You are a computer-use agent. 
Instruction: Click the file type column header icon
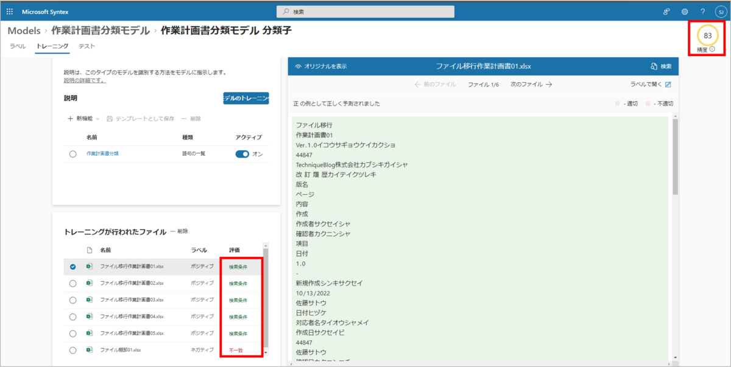point(90,250)
